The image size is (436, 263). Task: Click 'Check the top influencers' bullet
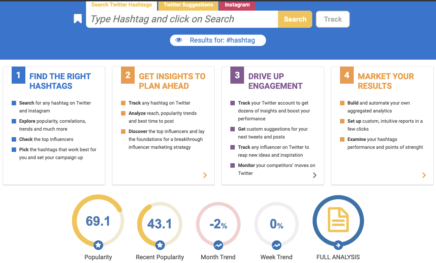(46, 139)
